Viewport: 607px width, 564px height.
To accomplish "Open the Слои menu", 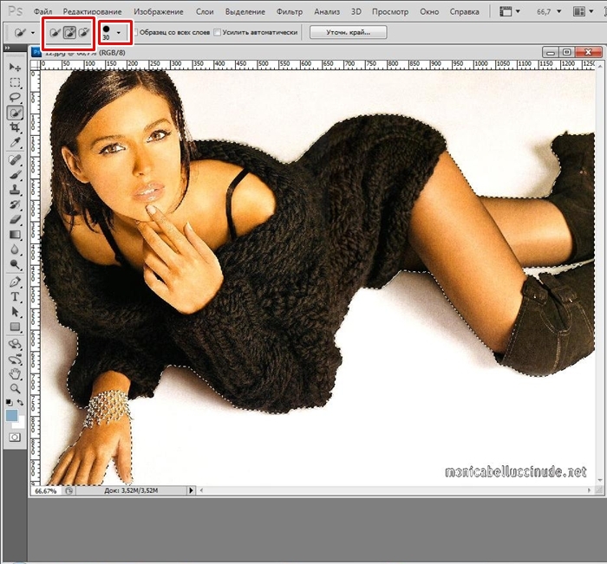I will point(205,12).
